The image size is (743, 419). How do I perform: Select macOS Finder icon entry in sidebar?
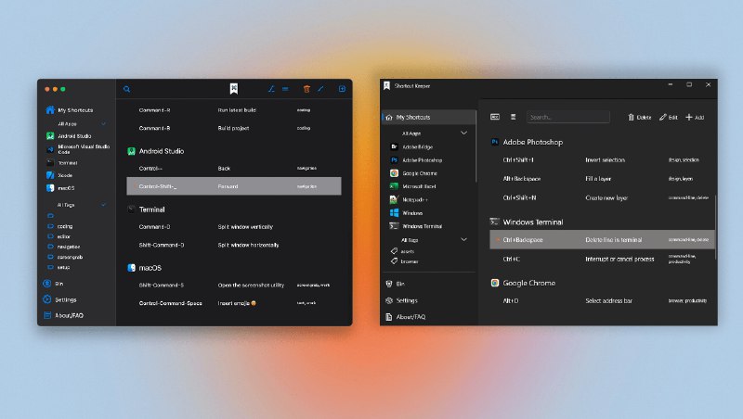point(60,188)
